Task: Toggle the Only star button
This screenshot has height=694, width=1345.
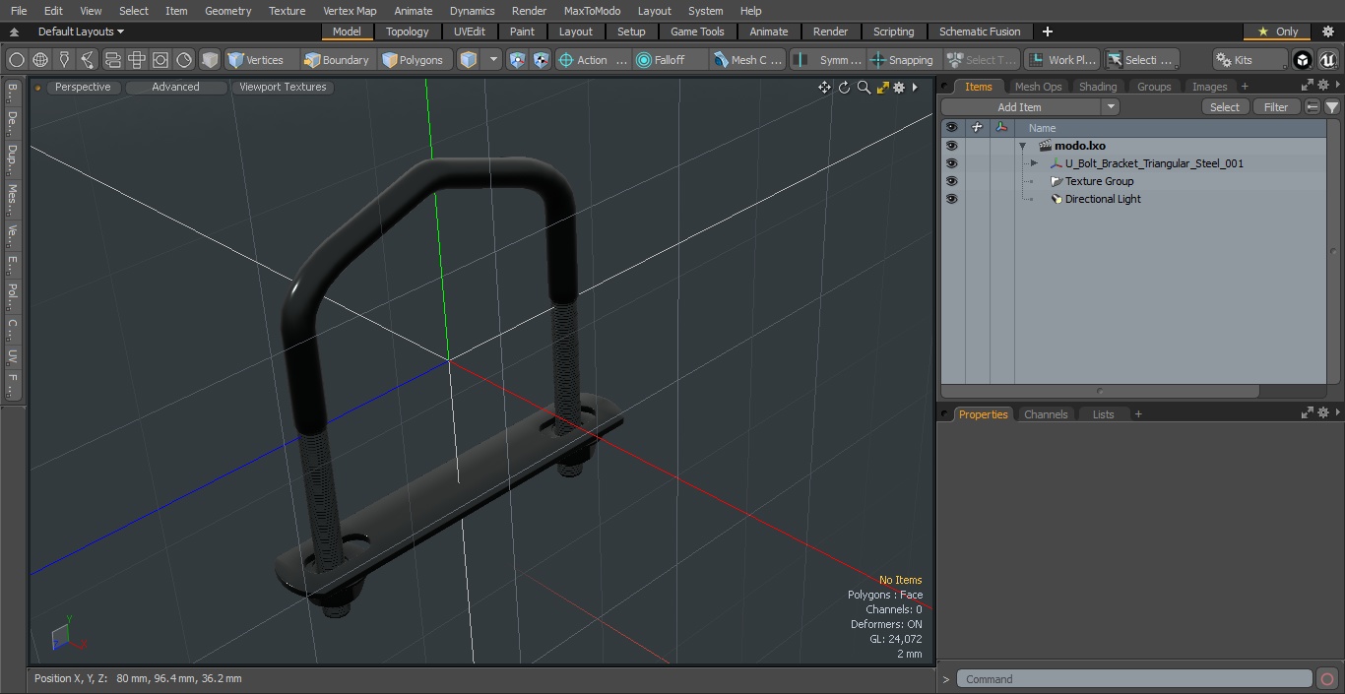Action: pyautogui.click(x=1277, y=32)
